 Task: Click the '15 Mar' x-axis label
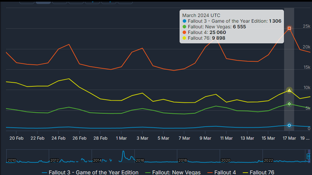(x=268, y=138)
